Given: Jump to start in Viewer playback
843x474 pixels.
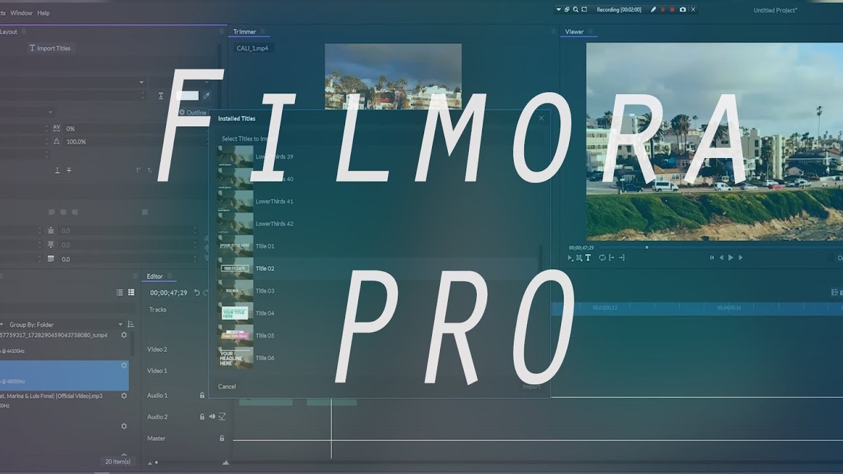Looking at the screenshot, I should (x=712, y=258).
